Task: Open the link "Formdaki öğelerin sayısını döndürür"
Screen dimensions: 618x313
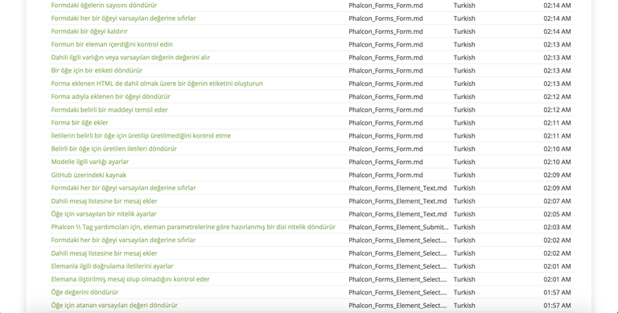Action: (x=104, y=6)
